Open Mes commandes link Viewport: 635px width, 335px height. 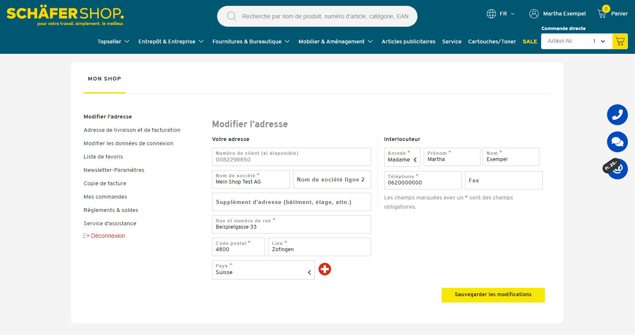point(105,196)
